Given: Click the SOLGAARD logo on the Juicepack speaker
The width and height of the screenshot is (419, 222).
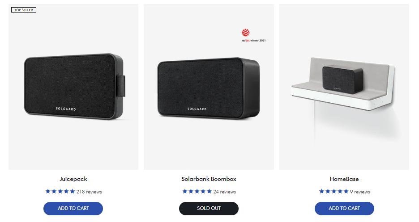Looking at the screenshot, I should [66, 109].
